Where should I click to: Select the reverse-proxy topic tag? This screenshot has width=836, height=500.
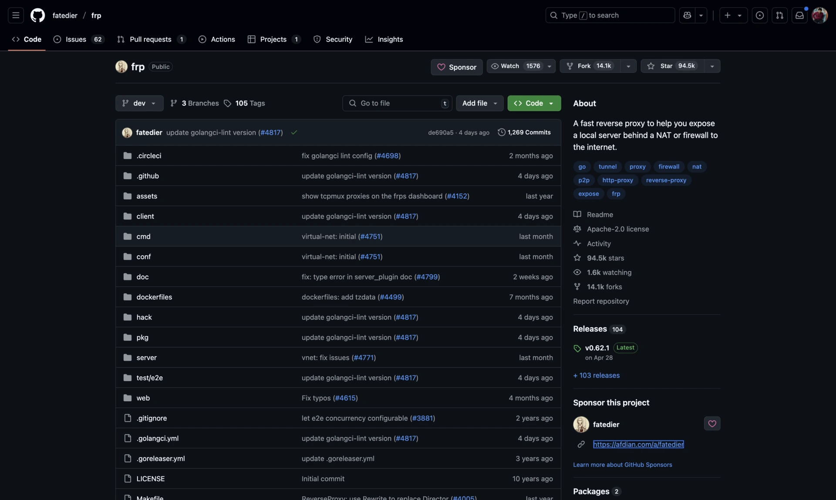pos(666,180)
